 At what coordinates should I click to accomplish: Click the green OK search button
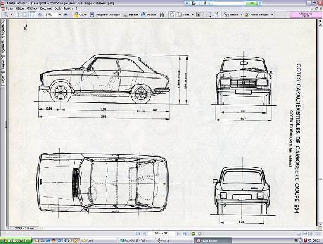[x=252, y=3]
